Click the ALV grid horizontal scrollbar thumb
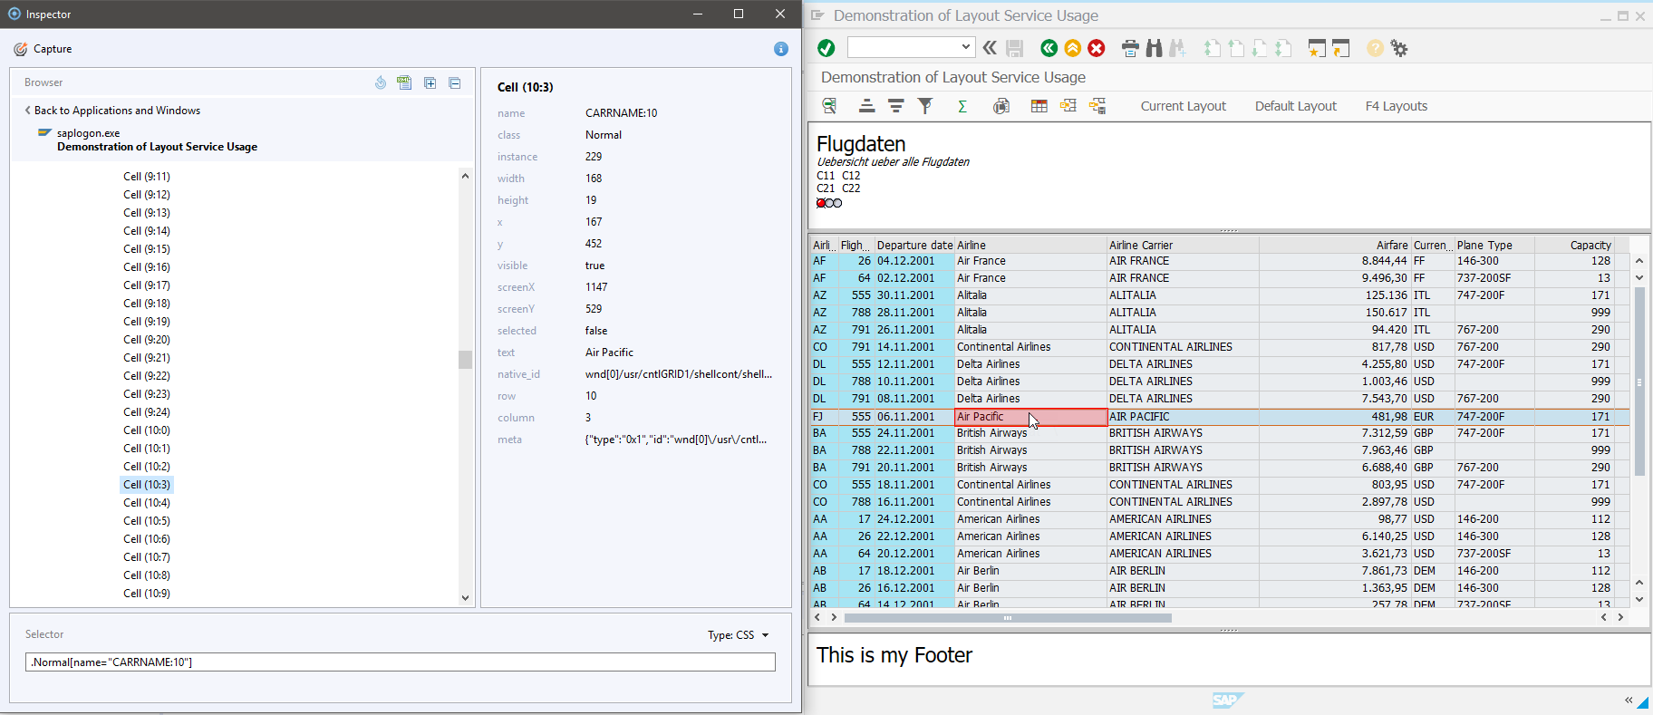Viewport: 1653px width, 715px height. (x=1008, y=618)
